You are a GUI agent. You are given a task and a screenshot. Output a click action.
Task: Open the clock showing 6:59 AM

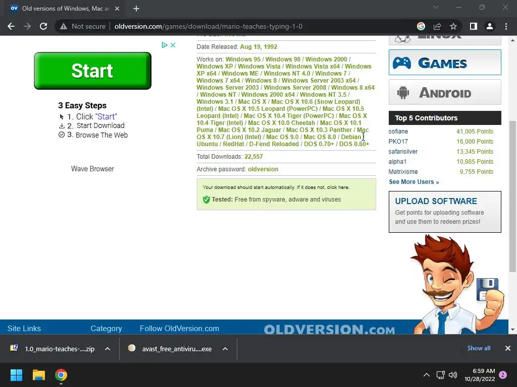480,375
